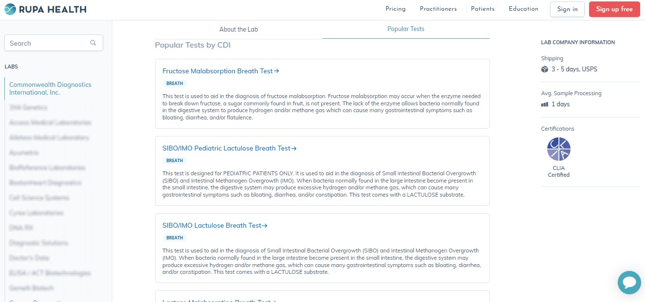Switch to the About the Lab tab
645x302 pixels.
(x=238, y=29)
